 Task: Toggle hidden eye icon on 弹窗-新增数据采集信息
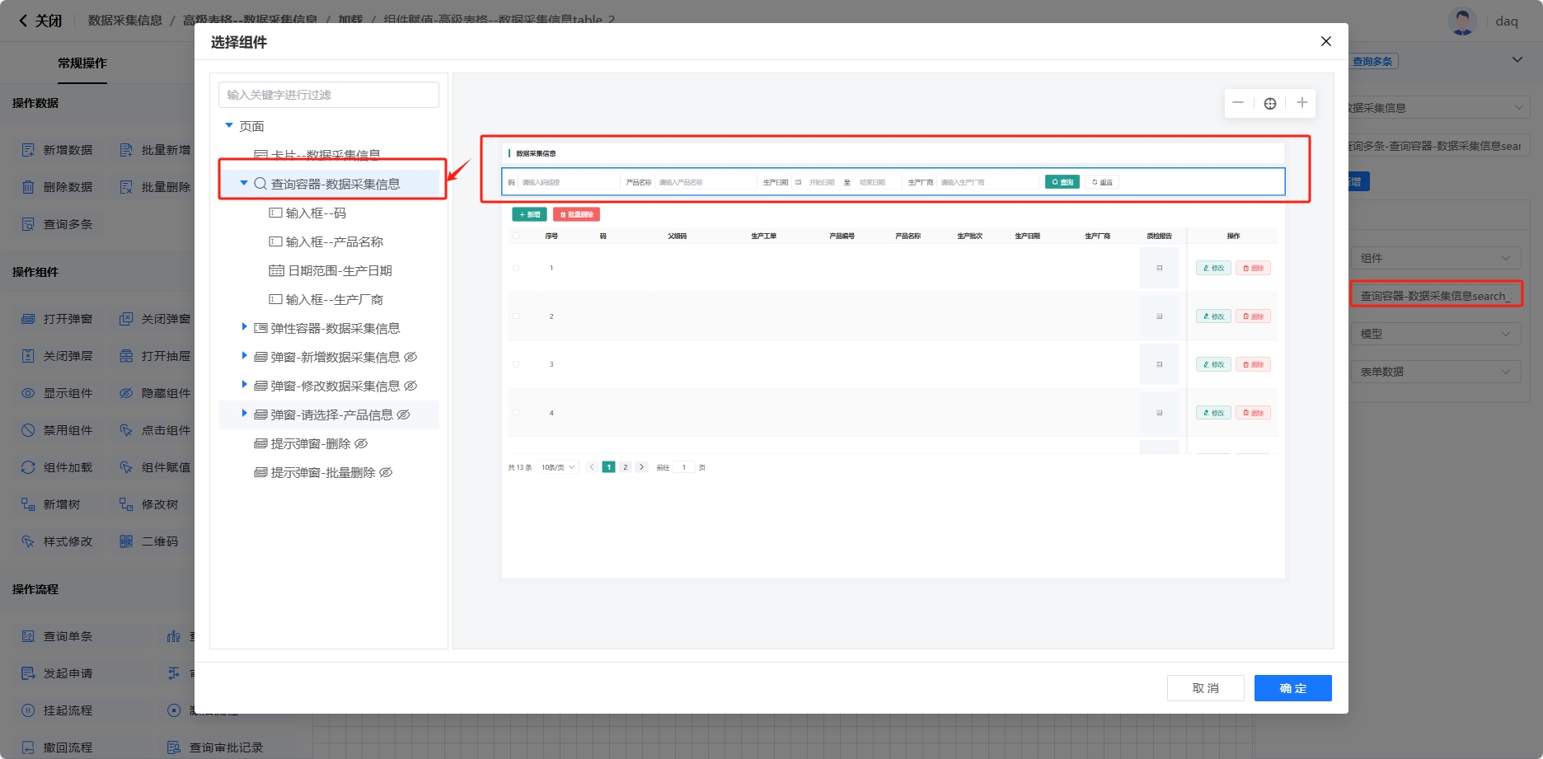pos(410,357)
